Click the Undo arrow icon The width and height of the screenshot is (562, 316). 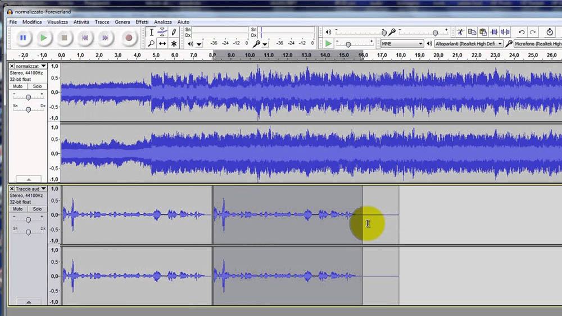tap(522, 32)
